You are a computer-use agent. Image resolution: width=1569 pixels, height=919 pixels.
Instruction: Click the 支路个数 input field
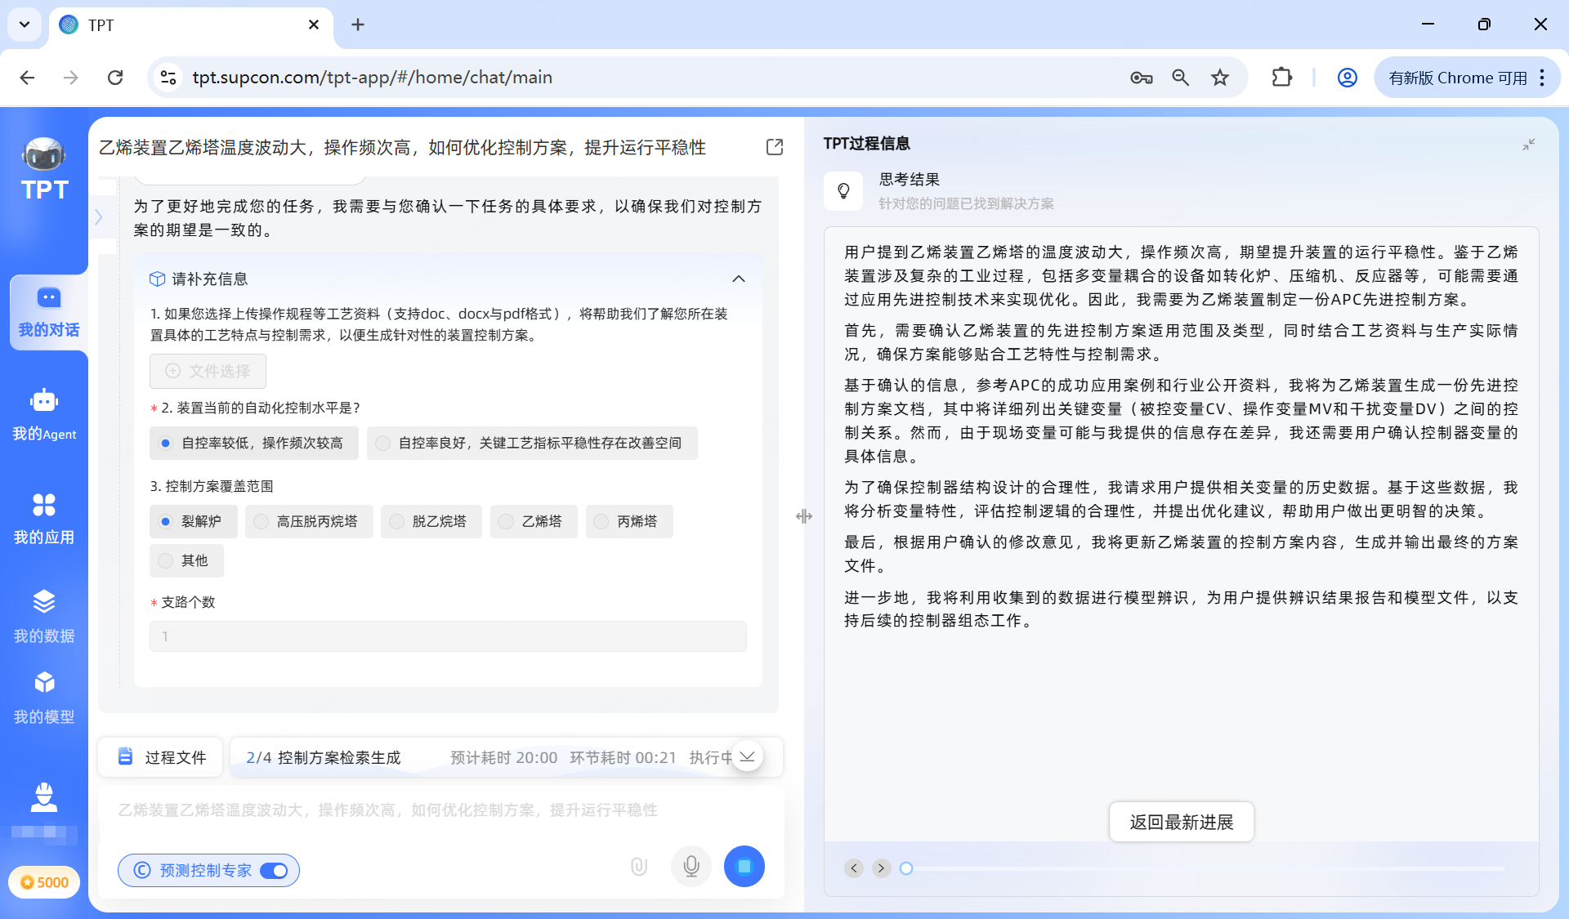coord(447,636)
